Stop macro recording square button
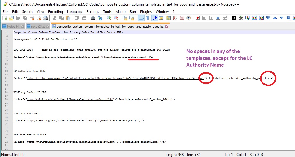 [x=204, y=18]
